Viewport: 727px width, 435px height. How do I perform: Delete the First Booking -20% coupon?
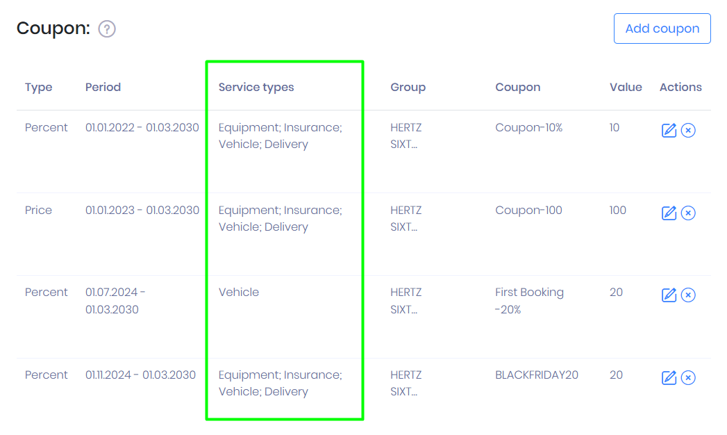[688, 295]
